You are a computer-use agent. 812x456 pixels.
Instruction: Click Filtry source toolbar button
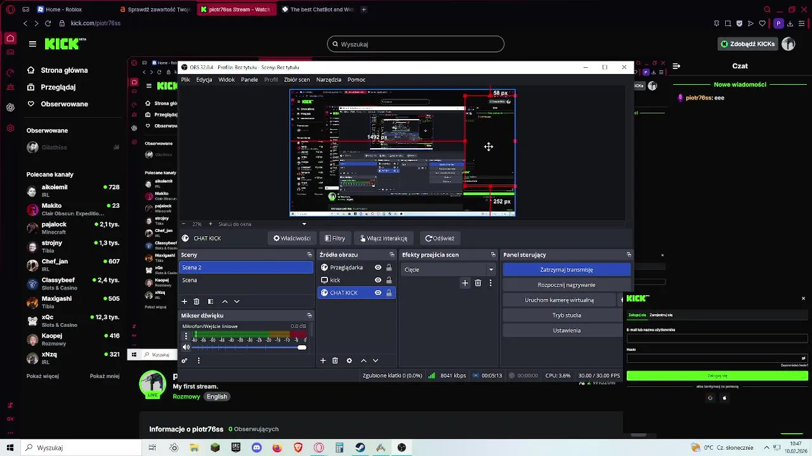click(334, 238)
